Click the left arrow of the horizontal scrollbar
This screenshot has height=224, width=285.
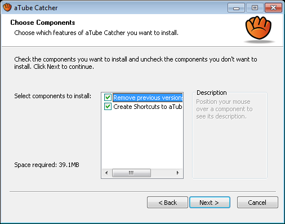106,173
